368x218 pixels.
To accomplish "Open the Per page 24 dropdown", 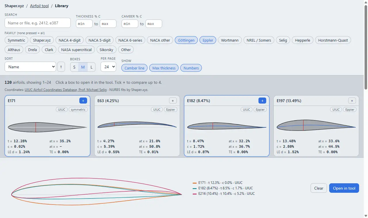I will [108, 67].
